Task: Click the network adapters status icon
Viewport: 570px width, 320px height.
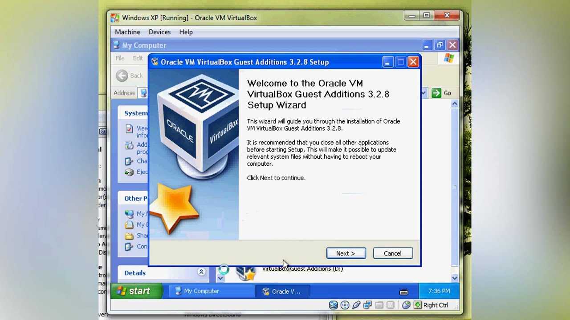Action: pyautogui.click(x=367, y=305)
